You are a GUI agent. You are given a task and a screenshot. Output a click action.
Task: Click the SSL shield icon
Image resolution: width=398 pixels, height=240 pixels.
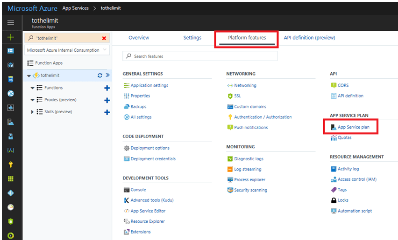tap(230, 96)
